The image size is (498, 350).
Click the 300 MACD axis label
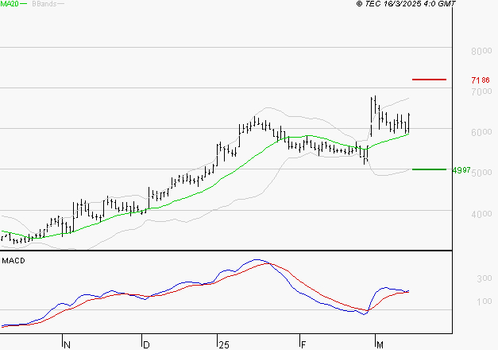[x=484, y=278]
